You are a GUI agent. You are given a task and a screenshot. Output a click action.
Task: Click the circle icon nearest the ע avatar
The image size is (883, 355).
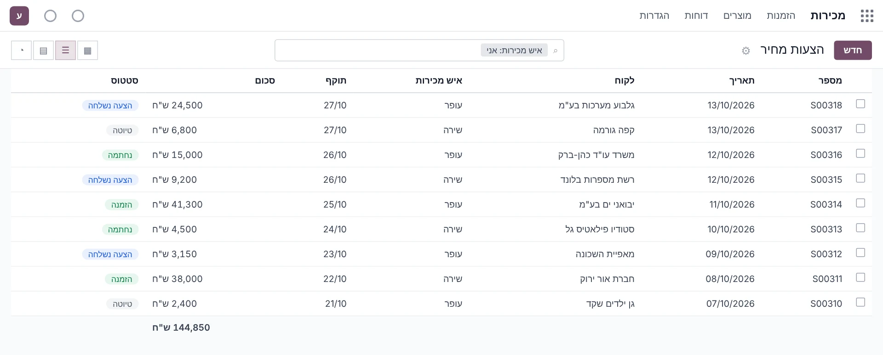click(x=51, y=16)
